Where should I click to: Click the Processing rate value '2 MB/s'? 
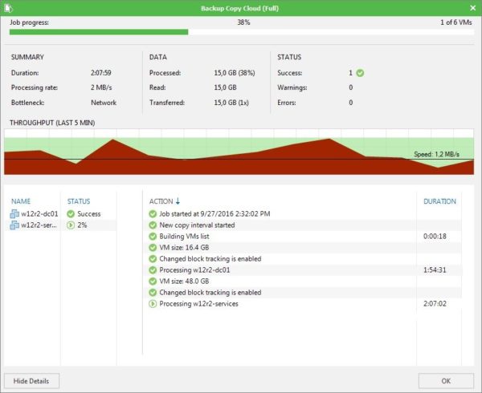click(x=101, y=87)
